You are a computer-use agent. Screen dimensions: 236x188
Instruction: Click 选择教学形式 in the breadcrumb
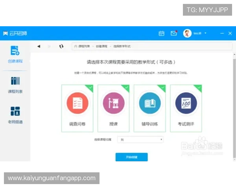click(x=122, y=46)
